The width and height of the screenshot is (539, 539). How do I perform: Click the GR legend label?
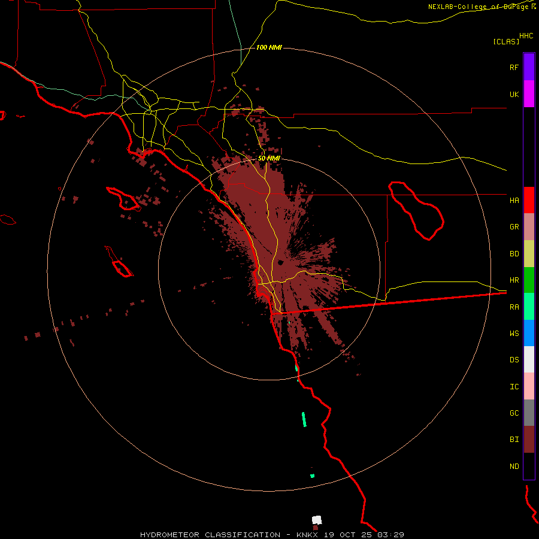(x=514, y=227)
